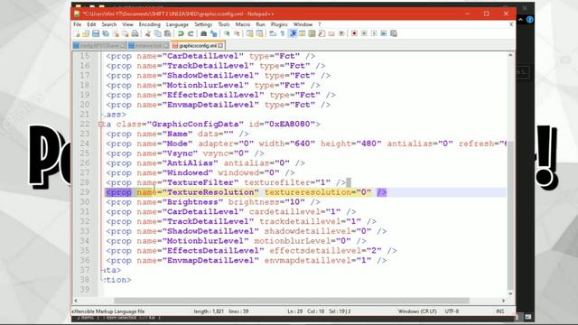Click the vertical scrollbar thumb
The width and height of the screenshot is (578, 325).
pos(510,215)
